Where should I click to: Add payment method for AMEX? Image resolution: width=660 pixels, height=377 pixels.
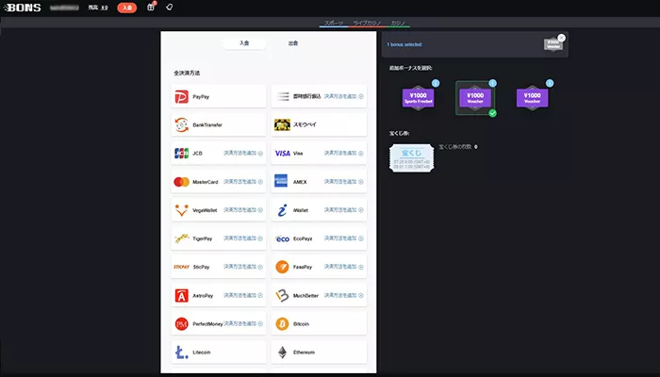coord(344,182)
